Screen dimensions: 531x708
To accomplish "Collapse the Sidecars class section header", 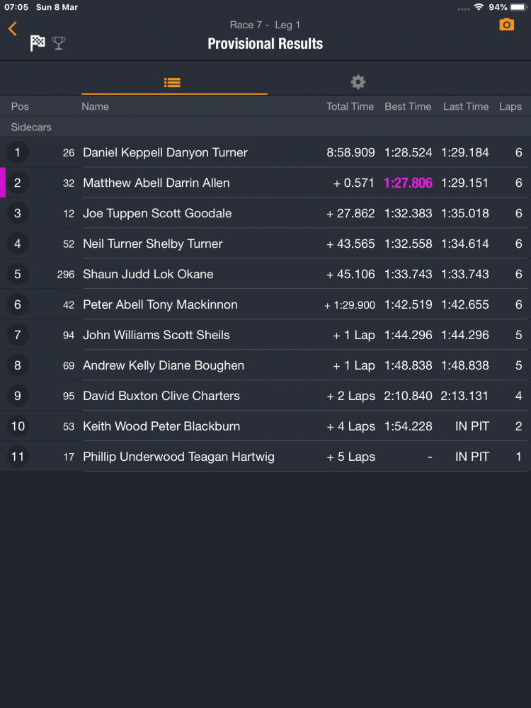I will (31, 127).
